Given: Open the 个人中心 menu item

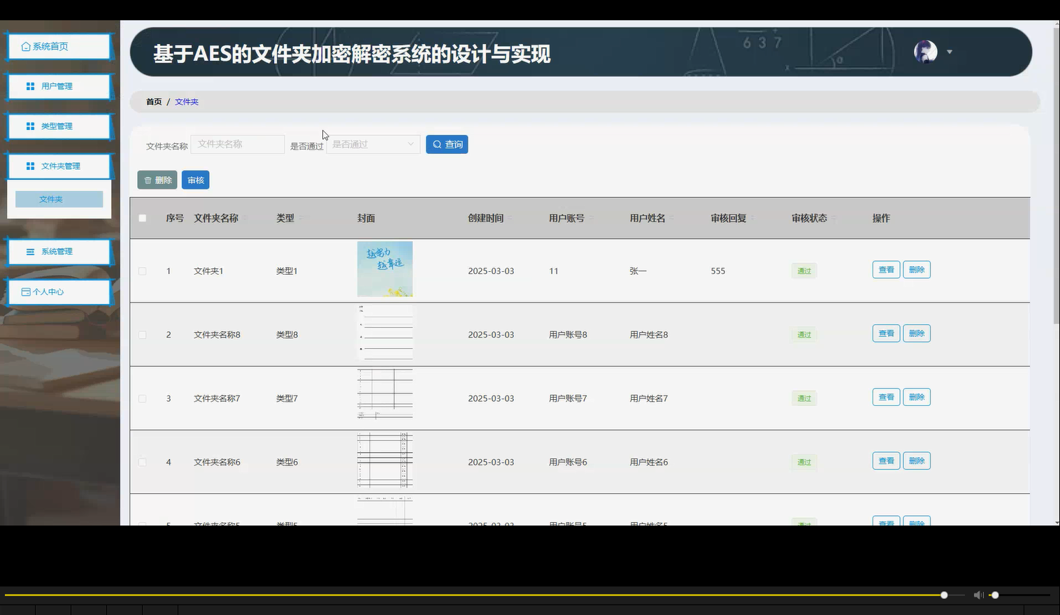Looking at the screenshot, I should tap(59, 292).
